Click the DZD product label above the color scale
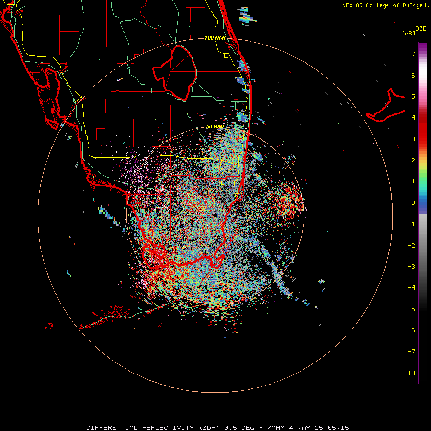The width and height of the screenshot is (431, 431). [x=421, y=29]
